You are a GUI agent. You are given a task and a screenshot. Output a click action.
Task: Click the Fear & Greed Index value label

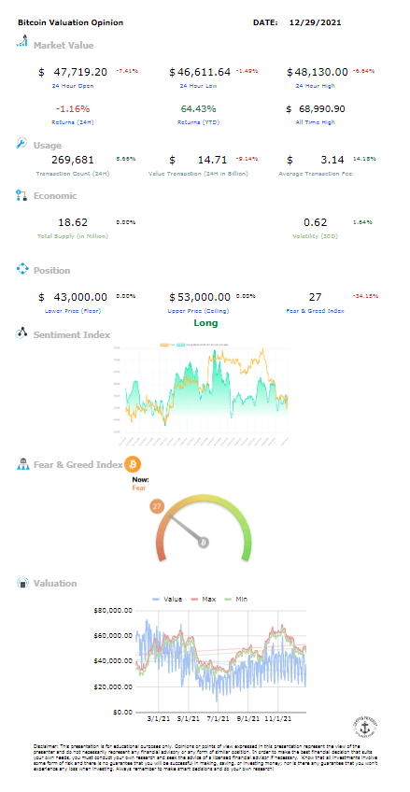point(315,311)
